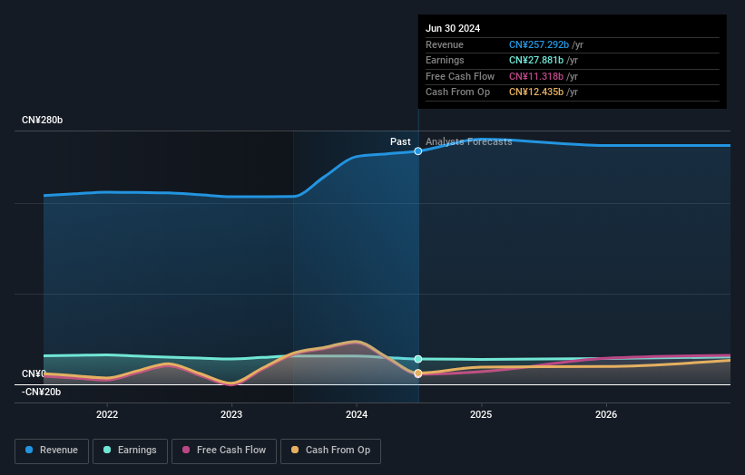Viewport: 745px width, 475px height.
Task: Click the CN¥12.435b cash from op value
Action: click(x=536, y=92)
